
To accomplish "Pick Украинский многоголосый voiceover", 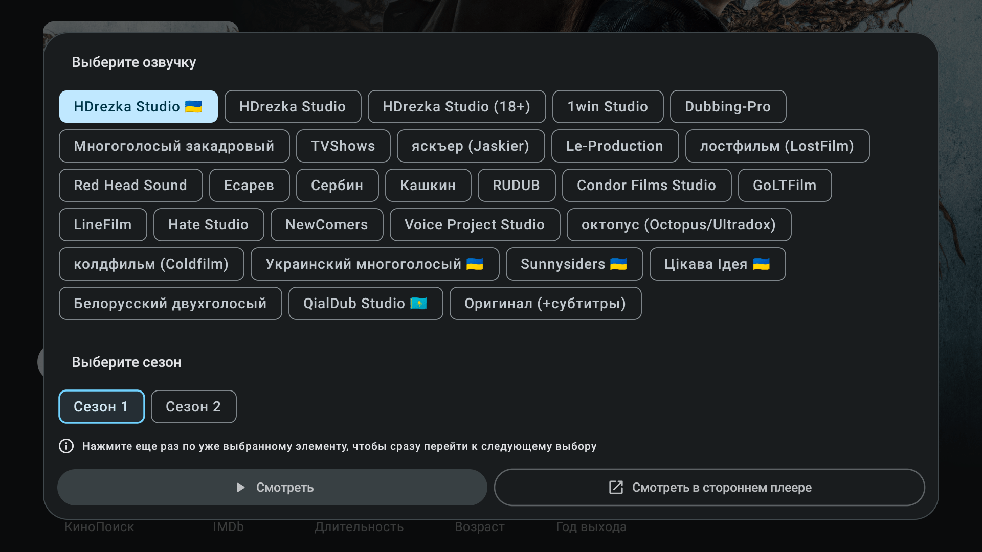I will (375, 264).
